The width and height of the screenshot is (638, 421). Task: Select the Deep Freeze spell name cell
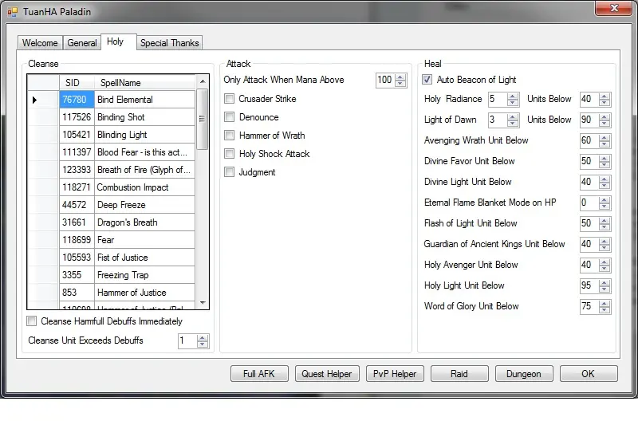pos(144,205)
